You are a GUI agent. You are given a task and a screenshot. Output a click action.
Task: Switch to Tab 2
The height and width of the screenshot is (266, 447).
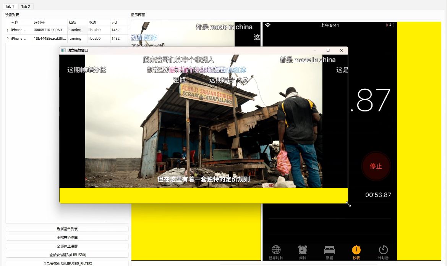[25, 6]
